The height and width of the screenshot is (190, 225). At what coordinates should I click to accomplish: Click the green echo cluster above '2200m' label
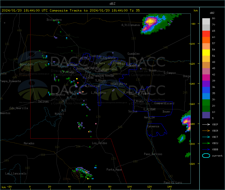[x=82, y=173]
